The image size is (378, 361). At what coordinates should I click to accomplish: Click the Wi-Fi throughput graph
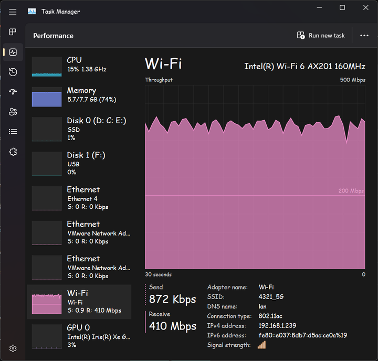coord(255,177)
